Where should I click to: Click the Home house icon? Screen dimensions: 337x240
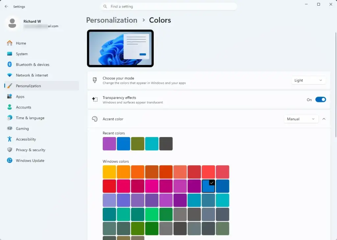click(x=10, y=43)
